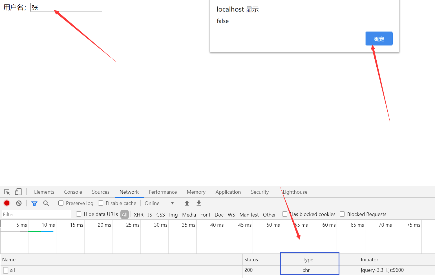Filter requests by Other type
435x278 pixels.
(269, 215)
